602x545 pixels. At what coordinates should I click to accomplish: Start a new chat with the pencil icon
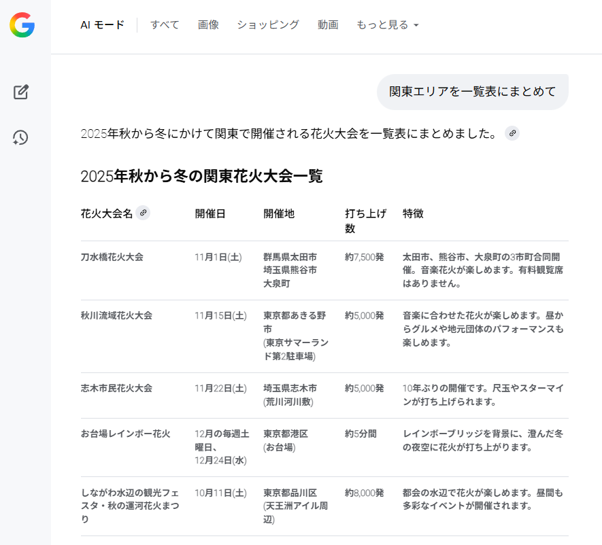point(21,92)
